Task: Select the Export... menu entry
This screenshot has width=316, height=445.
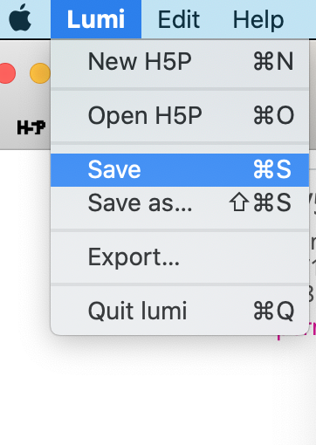Action: [x=180, y=257]
